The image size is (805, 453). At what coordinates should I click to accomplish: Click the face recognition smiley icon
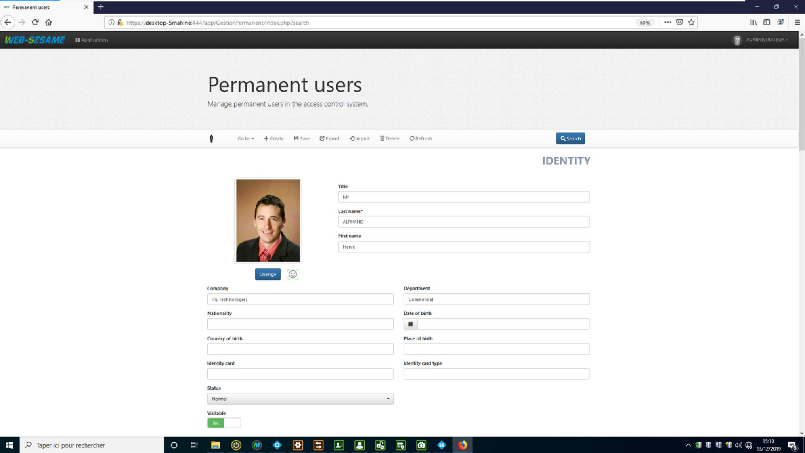[293, 274]
